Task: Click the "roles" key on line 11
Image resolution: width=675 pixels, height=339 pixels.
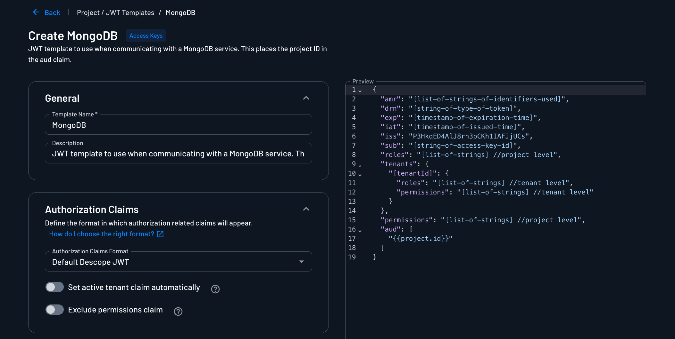Action: point(411,183)
